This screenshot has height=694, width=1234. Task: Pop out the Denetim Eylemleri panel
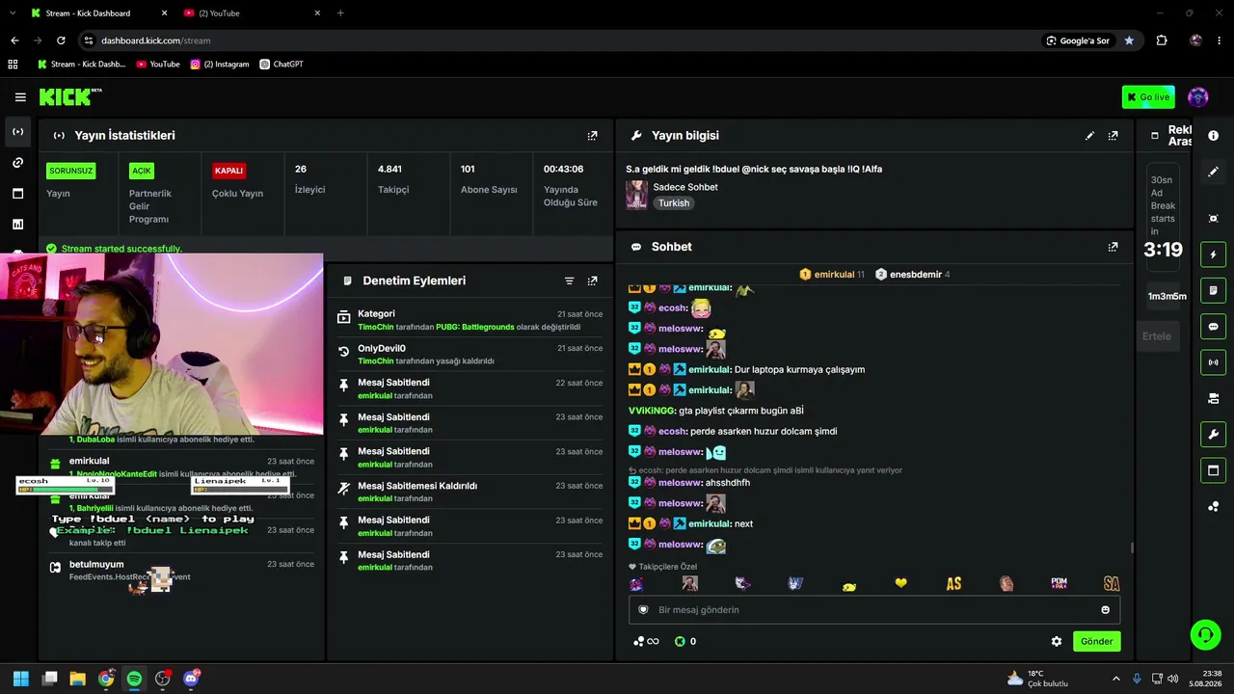593,280
